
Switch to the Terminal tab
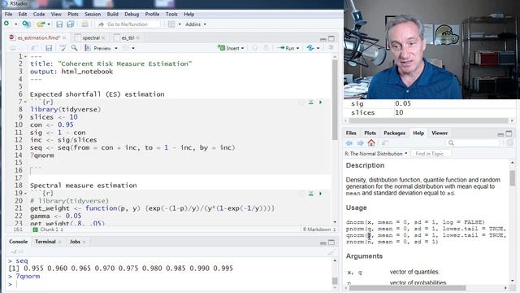coord(45,242)
